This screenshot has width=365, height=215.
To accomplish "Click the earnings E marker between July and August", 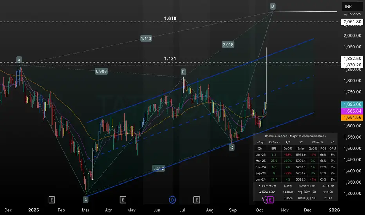I will tap(196, 200).
